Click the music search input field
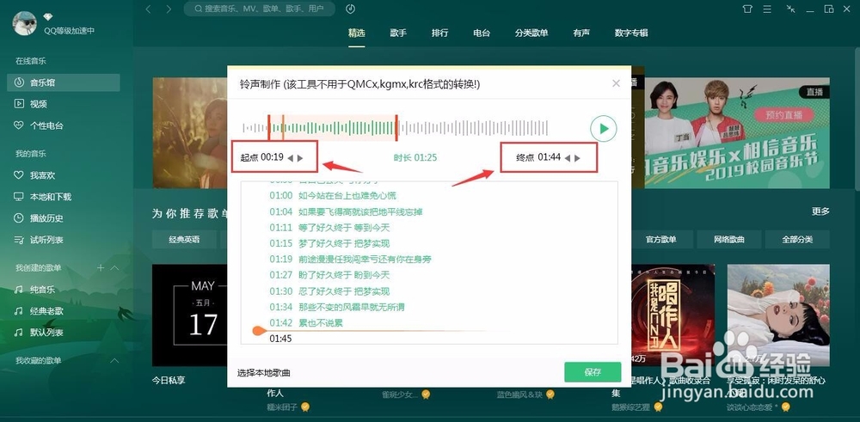860x422 pixels. (x=260, y=9)
